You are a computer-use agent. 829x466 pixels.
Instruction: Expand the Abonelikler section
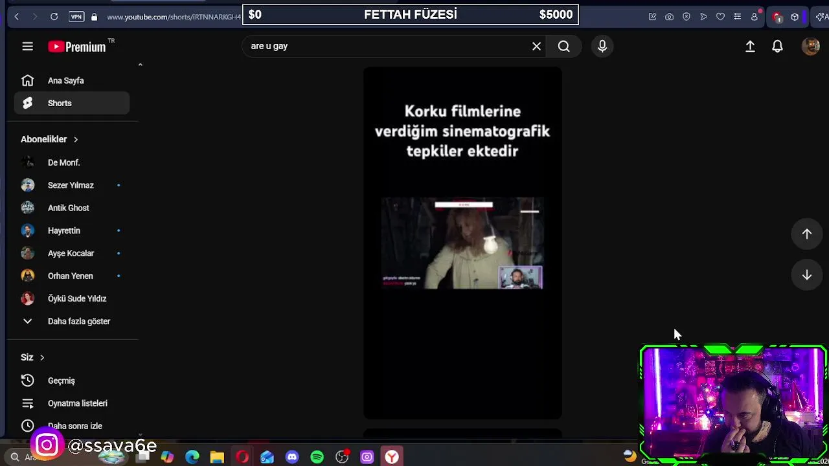[x=49, y=139]
